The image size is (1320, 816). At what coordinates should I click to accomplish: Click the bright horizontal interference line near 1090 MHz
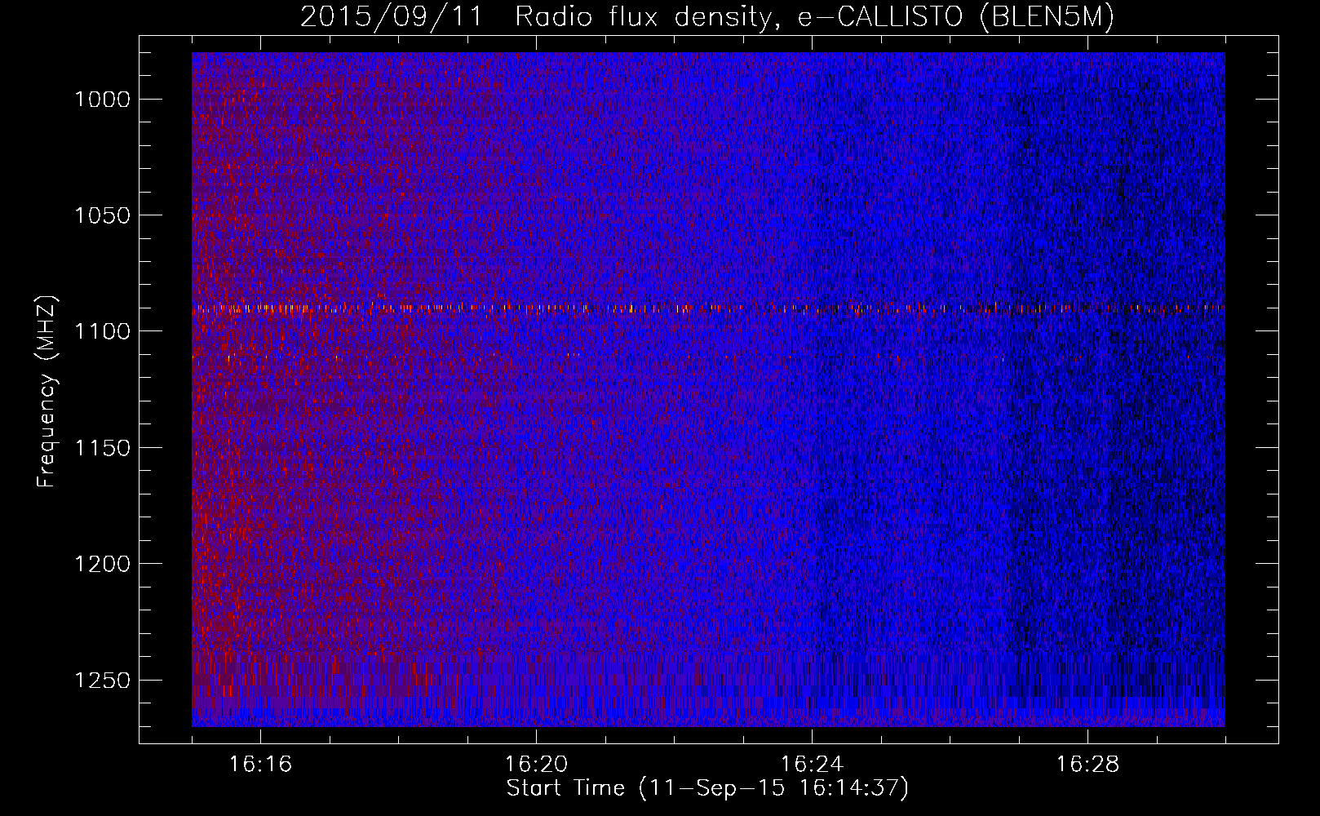pos(708,308)
